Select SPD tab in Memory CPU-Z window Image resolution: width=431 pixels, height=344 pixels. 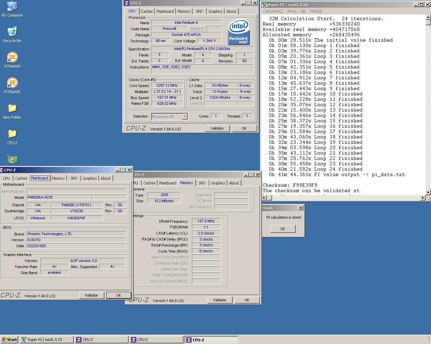[202, 183]
